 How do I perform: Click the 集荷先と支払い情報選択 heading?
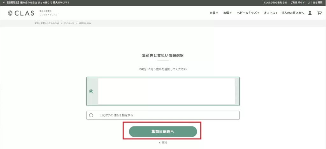163,56
